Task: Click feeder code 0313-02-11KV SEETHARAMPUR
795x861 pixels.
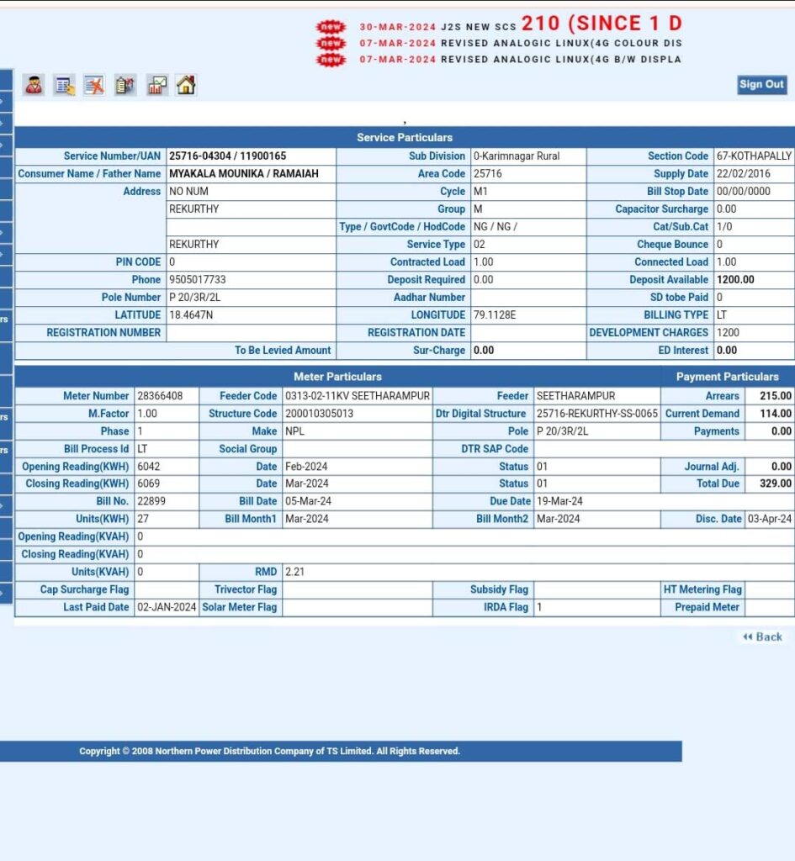Action: 357,396
